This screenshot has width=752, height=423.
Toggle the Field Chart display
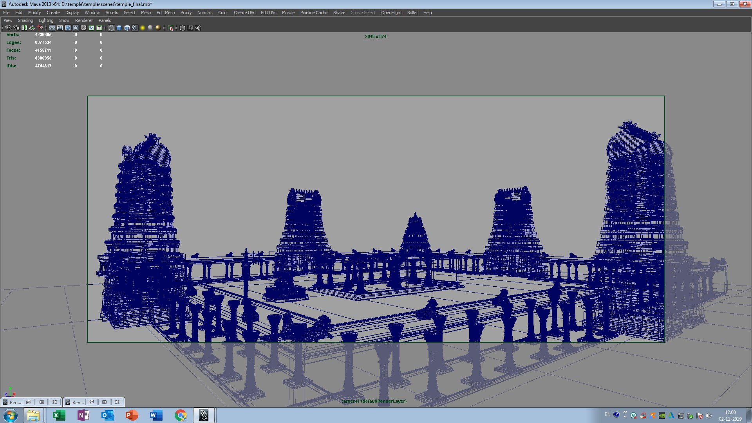pyautogui.click(x=83, y=28)
